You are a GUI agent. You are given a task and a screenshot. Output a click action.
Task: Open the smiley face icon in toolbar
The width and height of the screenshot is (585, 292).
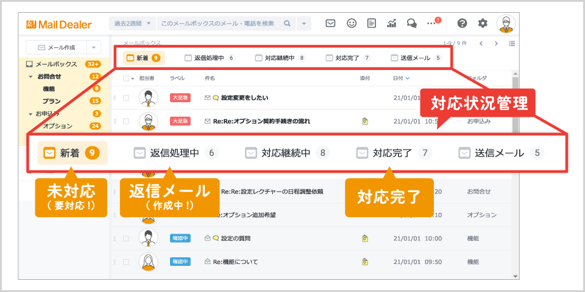pos(352,24)
